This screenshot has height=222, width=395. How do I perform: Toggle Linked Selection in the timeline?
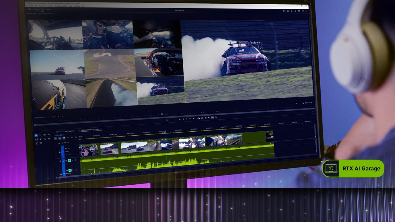64,138
